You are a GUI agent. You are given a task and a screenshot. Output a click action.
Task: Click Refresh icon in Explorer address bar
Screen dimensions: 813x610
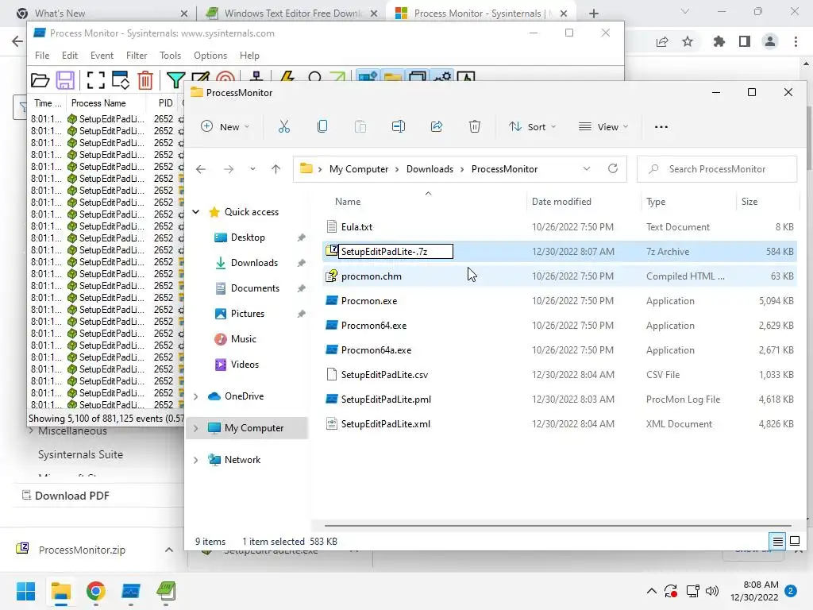click(x=613, y=168)
